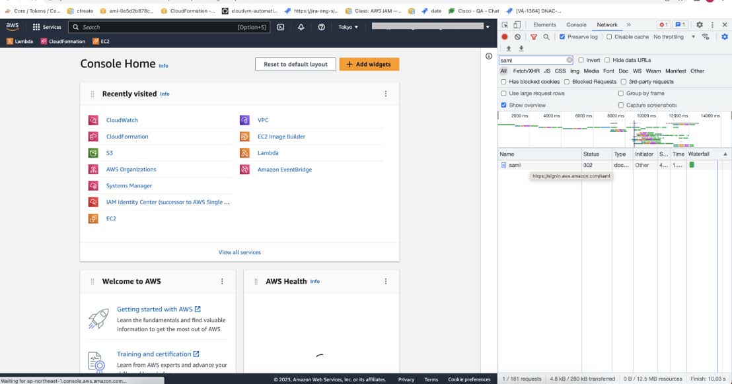Enable Capture screenshots
Image resolution: width=732 pixels, height=384 pixels.
pyautogui.click(x=621, y=106)
